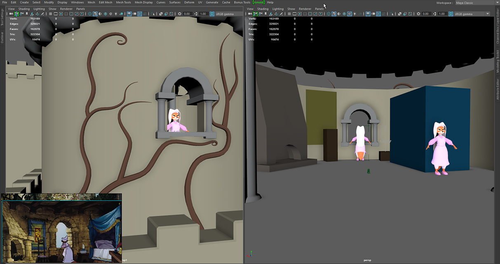Open the Attribute Editor side tab
Screen dimensions: 500x264
(x=498, y=89)
